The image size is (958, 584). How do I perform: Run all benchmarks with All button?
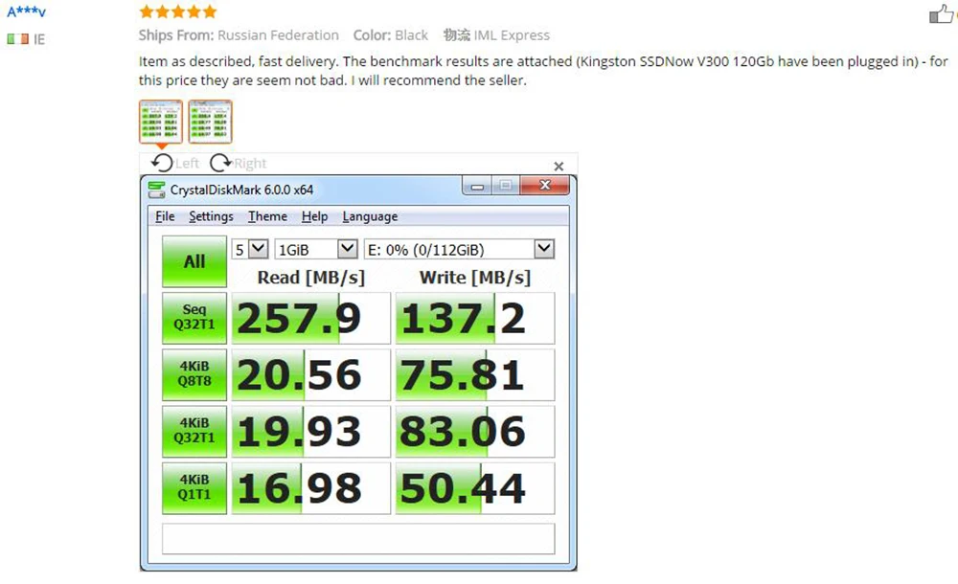[x=194, y=261]
